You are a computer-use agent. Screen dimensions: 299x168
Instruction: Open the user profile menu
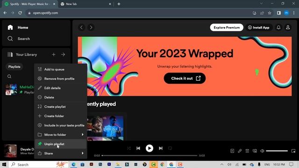point(288,28)
